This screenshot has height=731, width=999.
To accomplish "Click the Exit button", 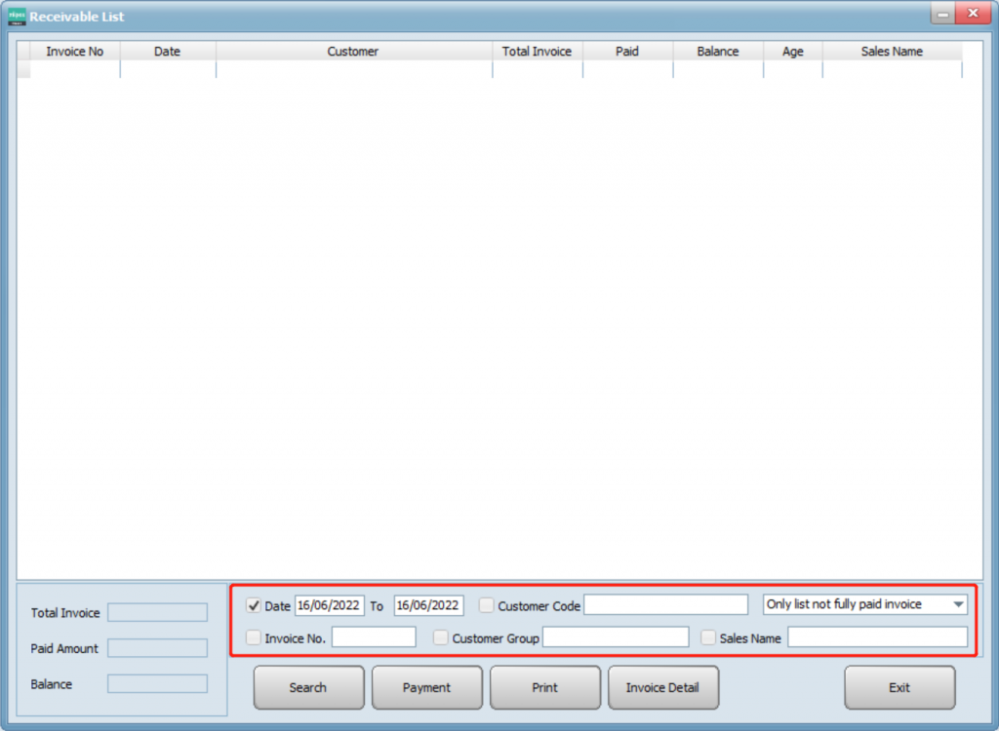I will pos(899,687).
